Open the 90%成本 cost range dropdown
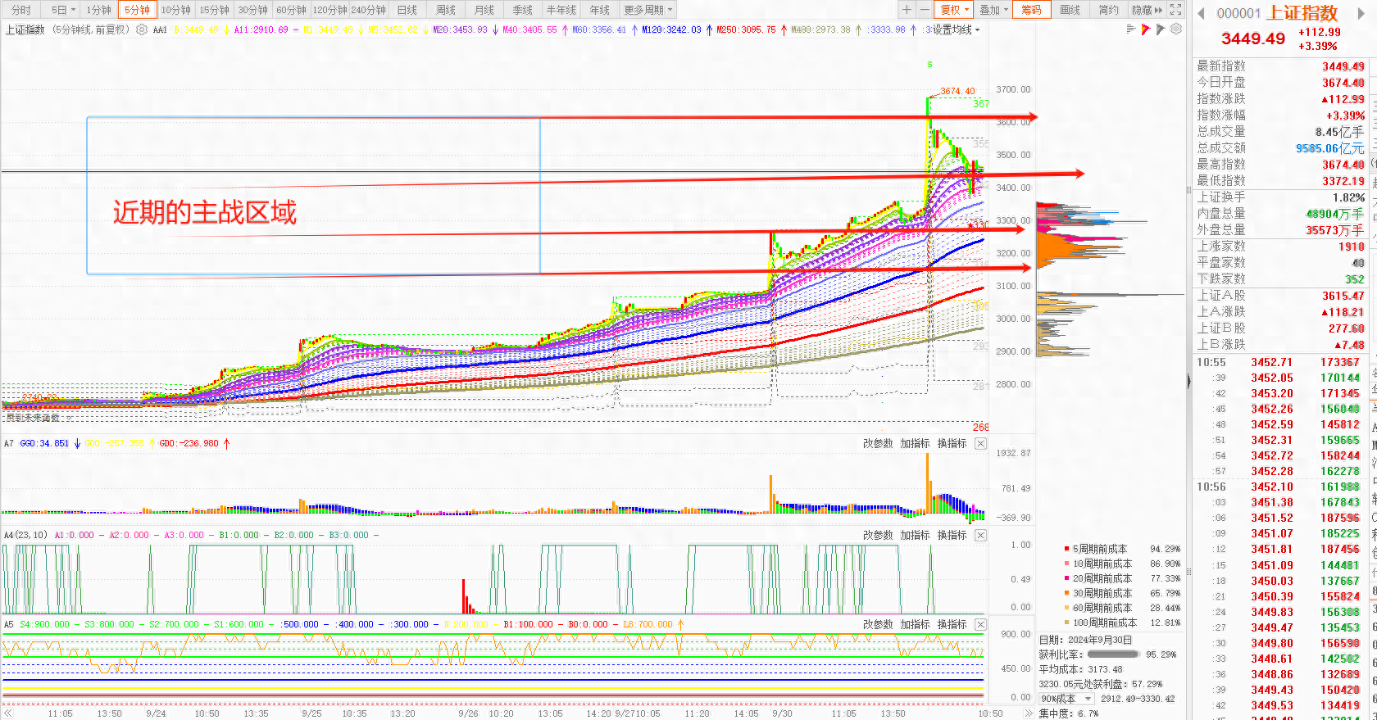Screen dimensions: 1377x720 pos(1066,699)
